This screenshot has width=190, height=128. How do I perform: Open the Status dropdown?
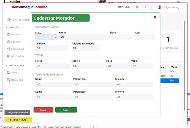(x=46, y=37)
